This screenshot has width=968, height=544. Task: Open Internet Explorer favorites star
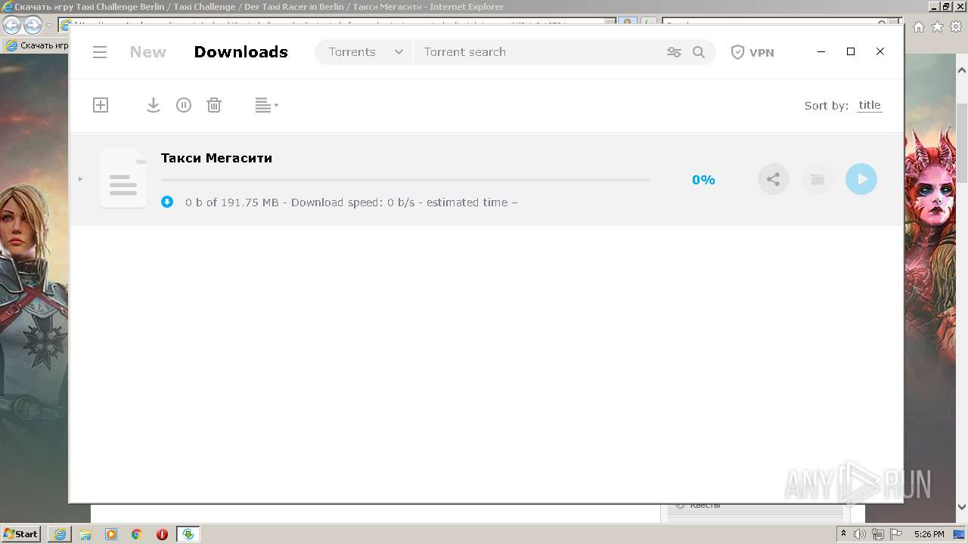tap(937, 27)
